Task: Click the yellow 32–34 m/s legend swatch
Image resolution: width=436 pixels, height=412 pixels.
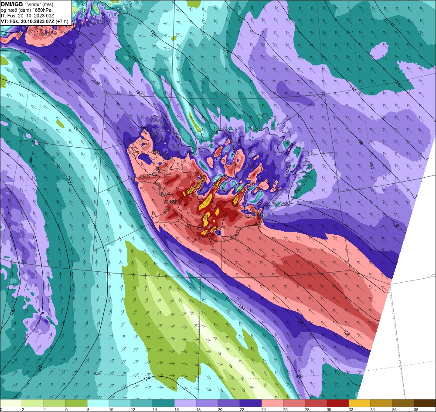Action: [x=360, y=403]
